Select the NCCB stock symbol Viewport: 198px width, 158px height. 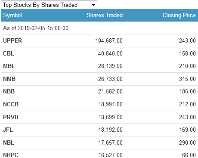[11, 104]
